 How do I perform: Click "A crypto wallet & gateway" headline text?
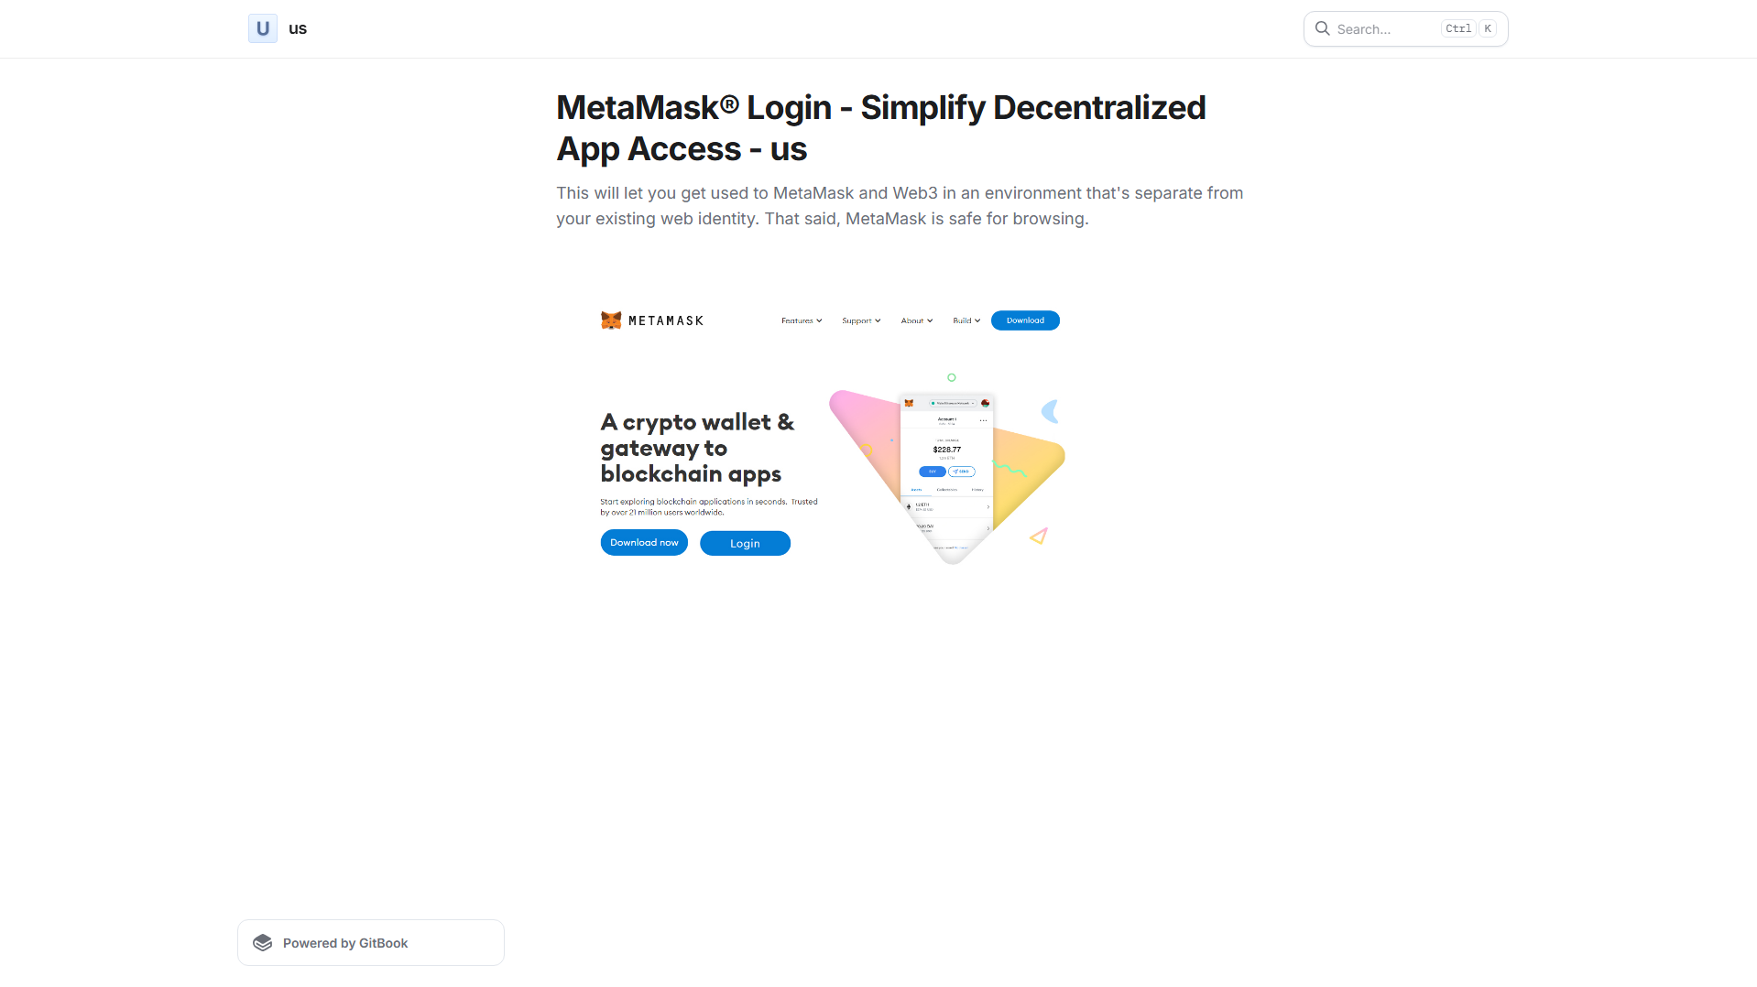(x=697, y=448)
